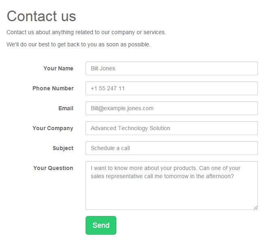Click the "Email" field label
The image size is (268, 240).
(66, 108)
